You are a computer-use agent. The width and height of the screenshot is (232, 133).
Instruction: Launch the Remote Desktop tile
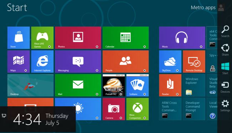194,61
